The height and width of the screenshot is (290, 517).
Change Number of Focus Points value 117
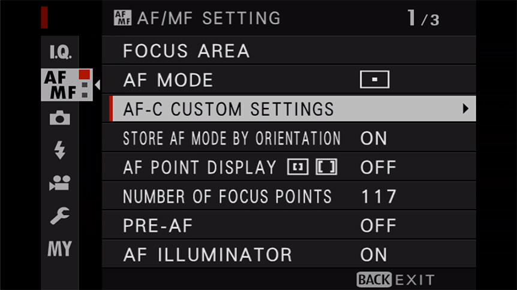point(378,197)
